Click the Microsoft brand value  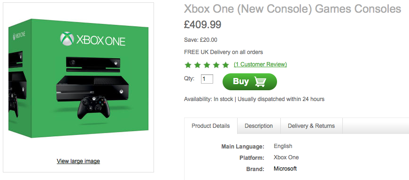(285, 169)
